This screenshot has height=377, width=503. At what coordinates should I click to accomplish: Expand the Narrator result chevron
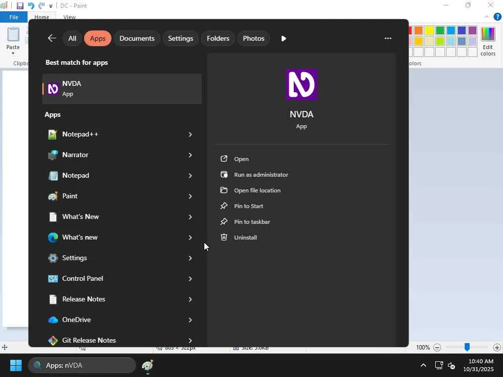point(190,155)
